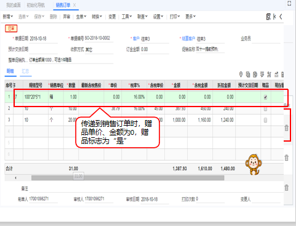Click the previous record arrow icon
The image size is (296, 226).
[x=281, y=17]
